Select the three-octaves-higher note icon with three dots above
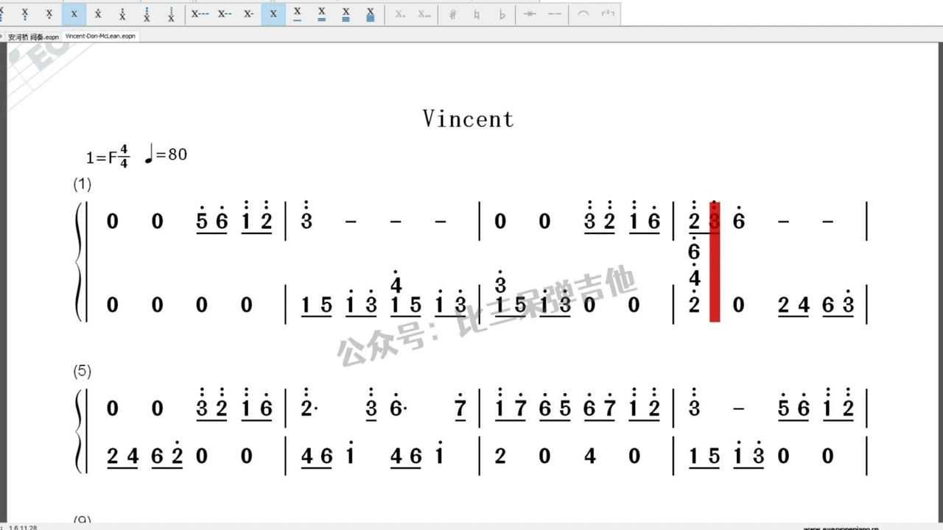Image resolution: width=943 pixels, height=530 pixels. (x=147, y=14)
